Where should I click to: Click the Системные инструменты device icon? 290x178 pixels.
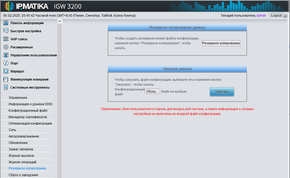pyautogui.click(x=6, y=87)
